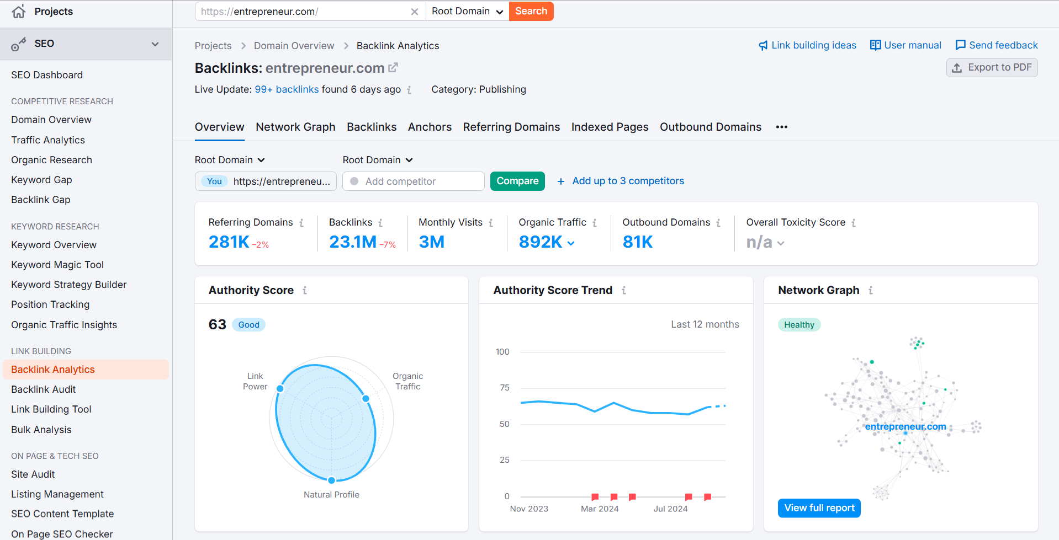The width and height of the screenshot is (1059, 540).
Task: Switch to the Network Graph tab
Action: (295, 127)
